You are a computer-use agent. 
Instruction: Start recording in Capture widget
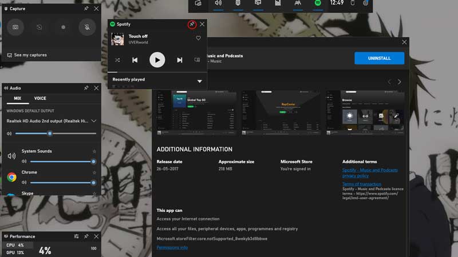[63, 27]
